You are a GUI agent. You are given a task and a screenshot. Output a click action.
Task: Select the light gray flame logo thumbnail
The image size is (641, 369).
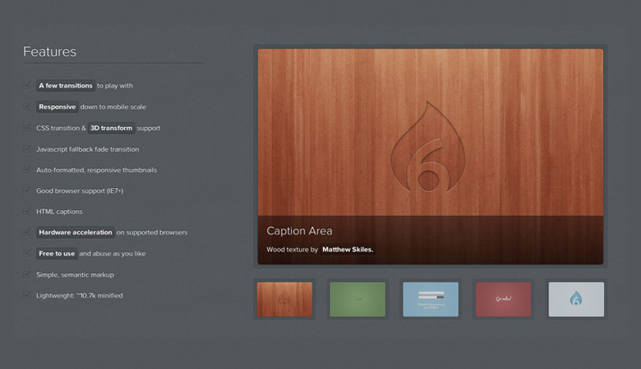[x=576, y=299]
